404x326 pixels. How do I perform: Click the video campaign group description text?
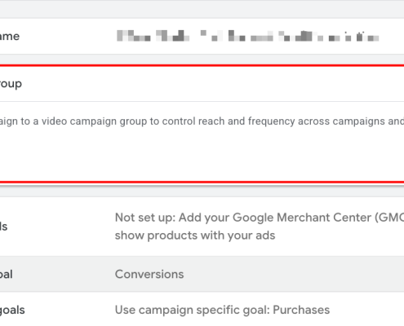(x=202, y=121)
